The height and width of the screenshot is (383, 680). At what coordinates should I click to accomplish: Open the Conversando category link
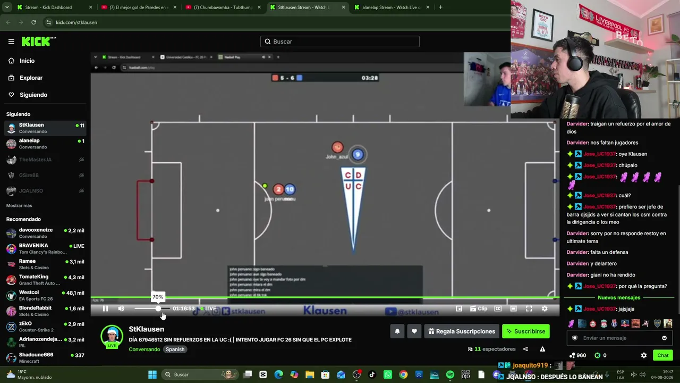(144, 349)
